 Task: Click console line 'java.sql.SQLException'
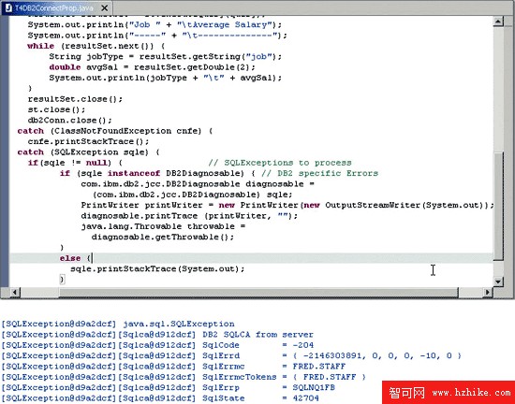118,324
